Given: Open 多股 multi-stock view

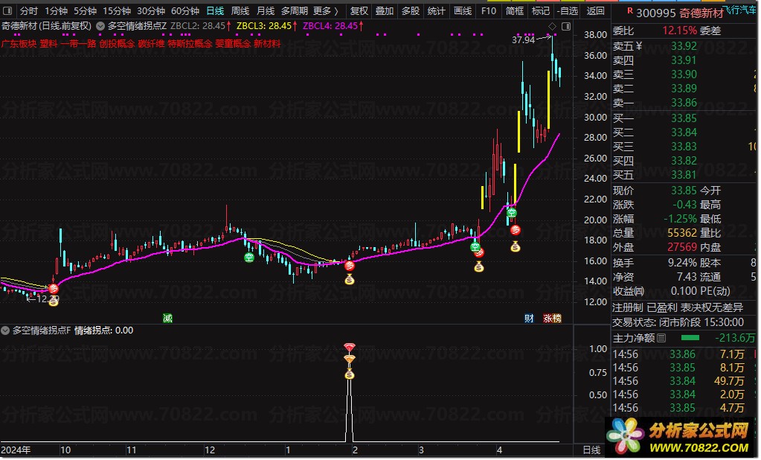Looking at the screenshot, I should 411,10.
